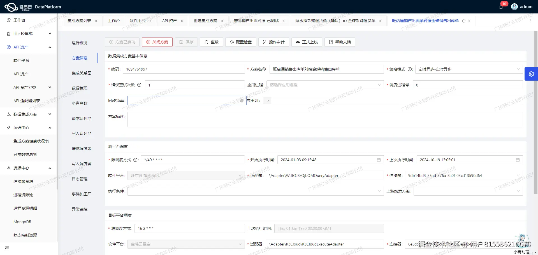
Task: Open source 连接器 dropdown
Action: [x=464, y=176]
